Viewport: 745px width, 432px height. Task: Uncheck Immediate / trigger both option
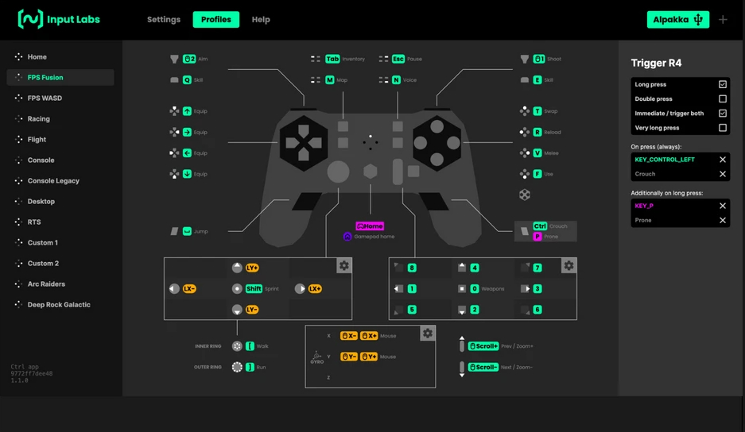(723, 114)
